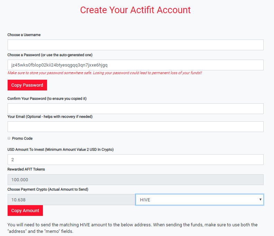Click the Copy Password button

point(27,85)
